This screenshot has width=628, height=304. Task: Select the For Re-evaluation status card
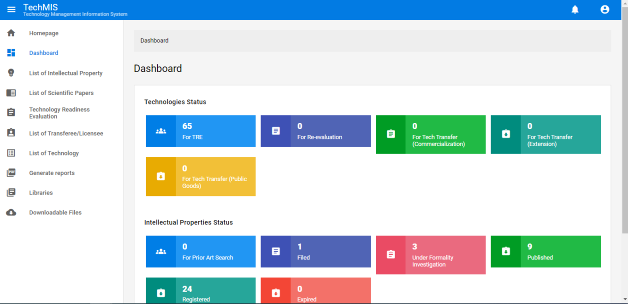[x=315, y=131]
